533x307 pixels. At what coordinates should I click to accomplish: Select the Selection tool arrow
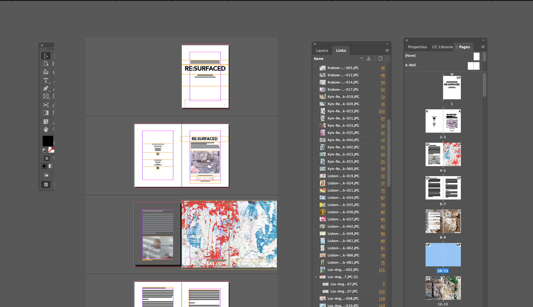coord(46,56)
